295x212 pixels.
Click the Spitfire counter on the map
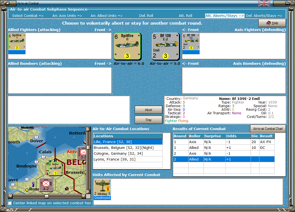[55, 169]
